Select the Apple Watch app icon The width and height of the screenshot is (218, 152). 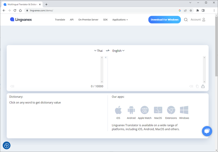144,110
